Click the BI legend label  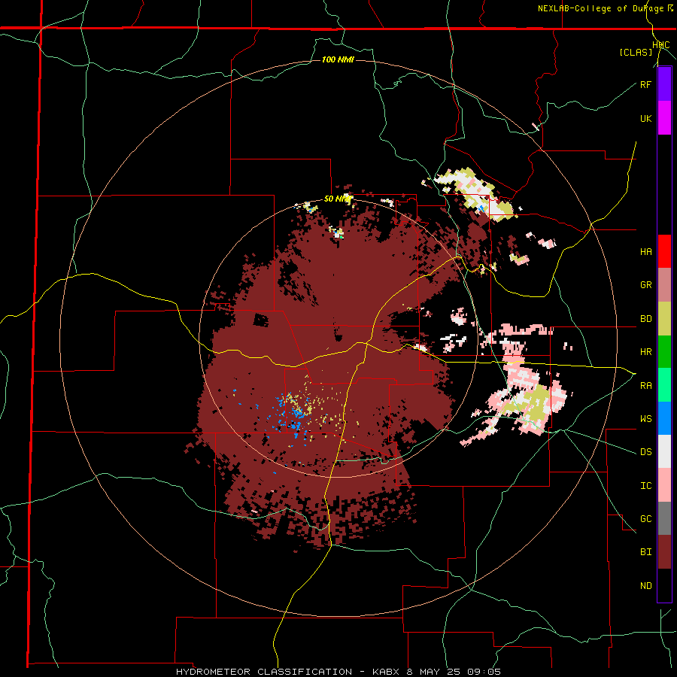point(645,552)
